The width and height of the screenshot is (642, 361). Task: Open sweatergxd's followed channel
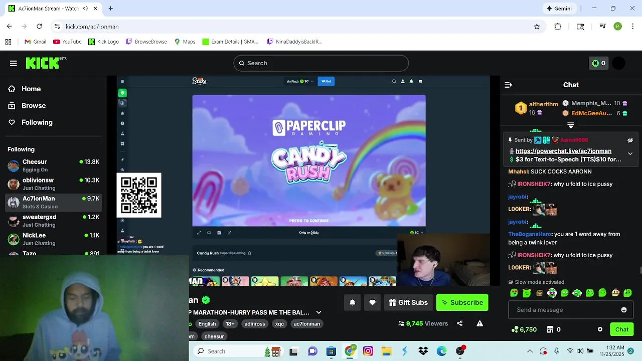pyautogui.click(x=53, y=221)
